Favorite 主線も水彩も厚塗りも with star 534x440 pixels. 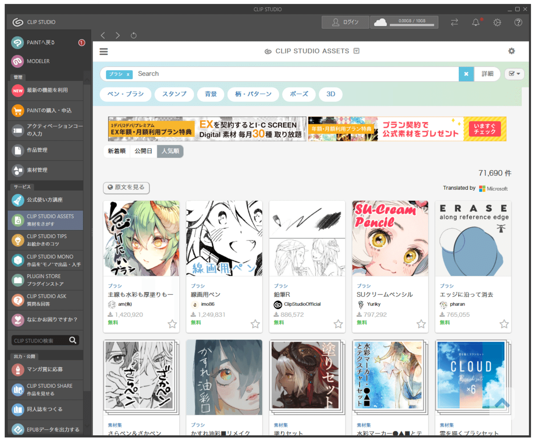pyautogui.click(x=172, y=324)
